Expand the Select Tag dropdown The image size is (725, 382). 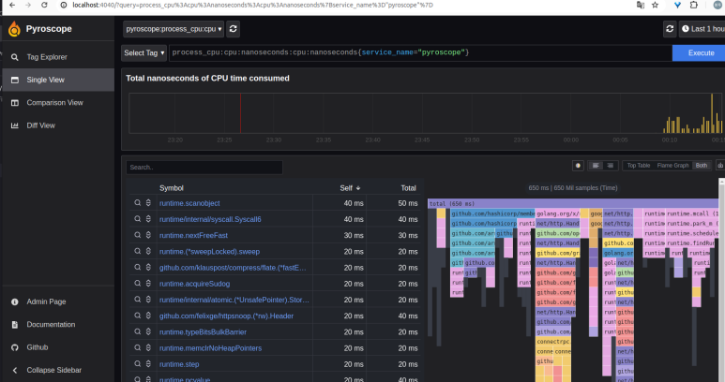[x=144, y=52]
